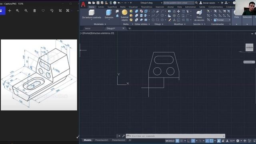This screenshot has width=256, height=144.
Task: Expand the Vista panel dropdown arrow
Action: click(236, 24)
